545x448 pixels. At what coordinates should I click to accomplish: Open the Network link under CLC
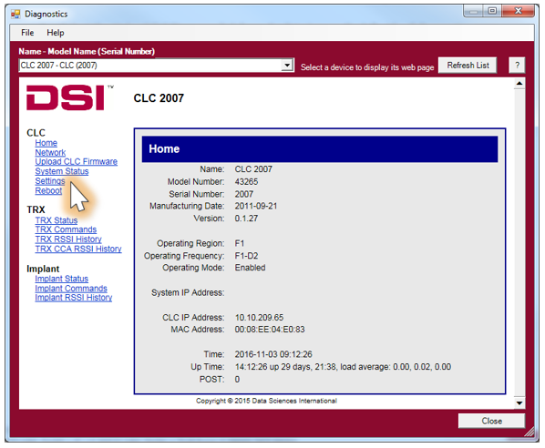pyautogui.click(x=50, y=152)
